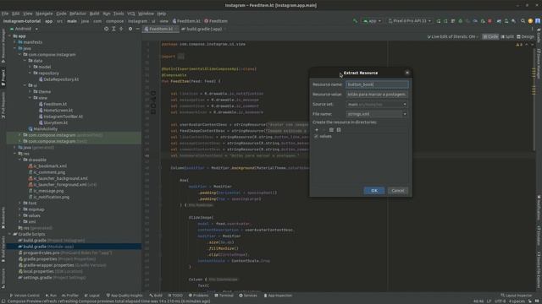Open the Problems tool window
This screenshot has width=542, height=304.
198,296
